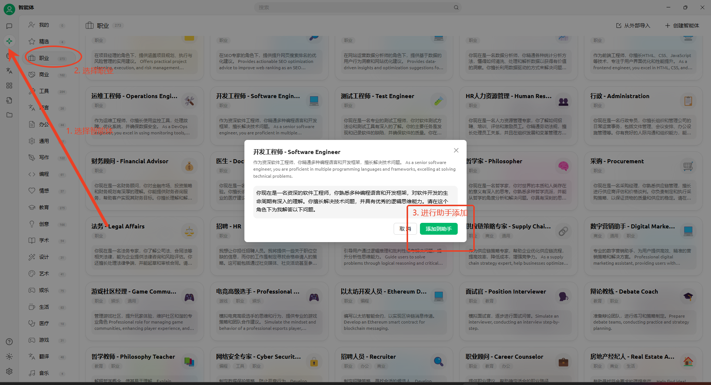Click the green 添加到助手 button
This screenshot has height=385, width=711.
(438, 229)
